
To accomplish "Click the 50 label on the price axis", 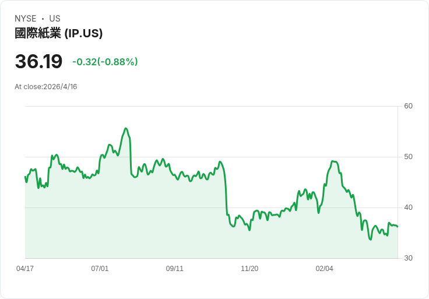I will coord(409,157).
